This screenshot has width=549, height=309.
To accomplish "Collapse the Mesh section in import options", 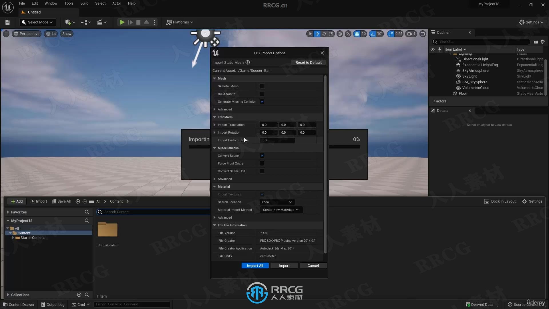I will click(x=214, y=78).
